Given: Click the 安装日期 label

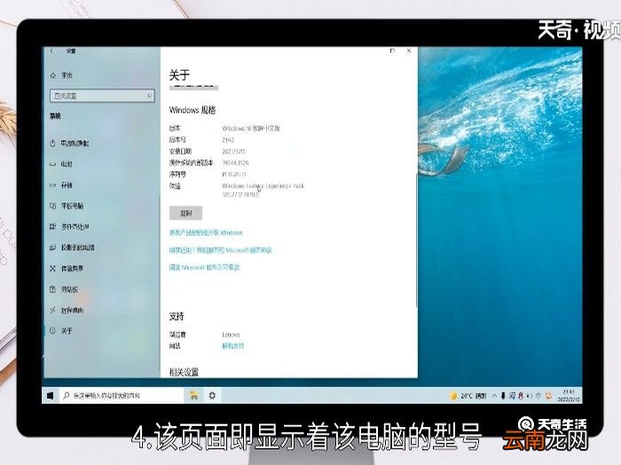Looking at the screenshot, I should coord(181,151).
